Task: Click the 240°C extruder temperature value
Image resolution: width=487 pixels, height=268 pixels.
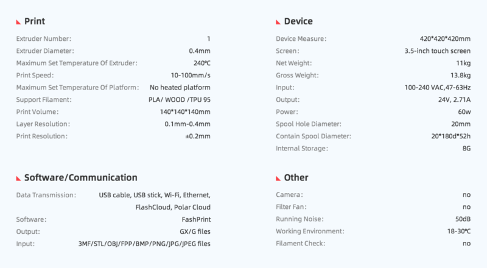Action: pyautogui.click(x=202, y=63)
